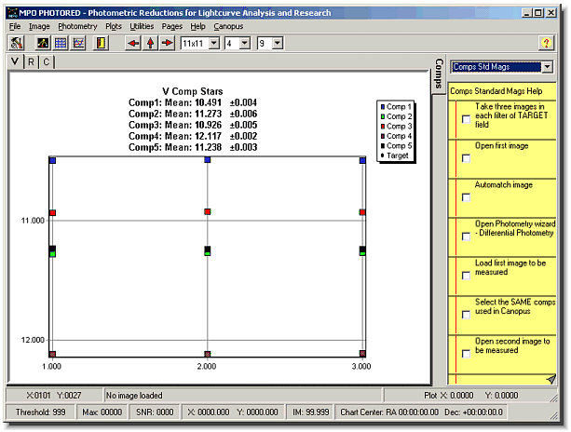Click the arrow icon at notes panel bottom
Image resolution: width=571 pixels, height=432 pixels.
tap(551, 379)
